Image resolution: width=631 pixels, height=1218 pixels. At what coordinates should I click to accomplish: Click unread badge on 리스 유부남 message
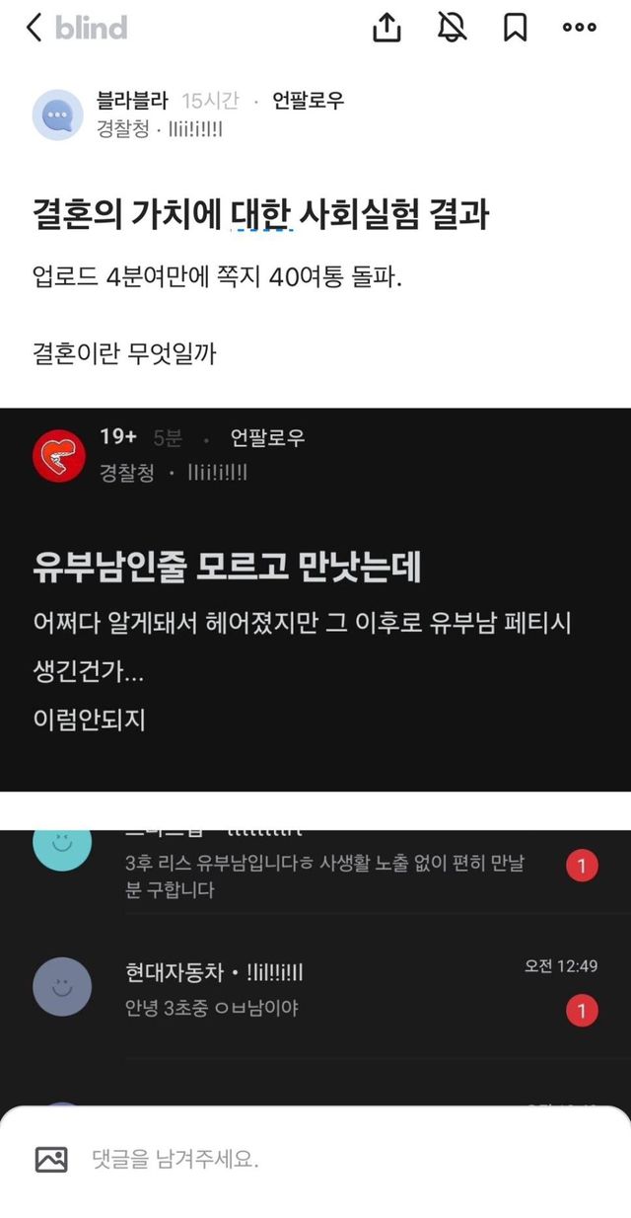click(x=582, y=867)
